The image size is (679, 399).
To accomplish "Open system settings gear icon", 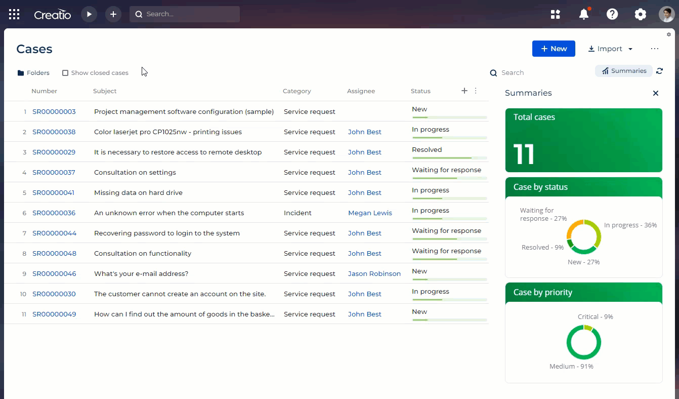I will tap(641, 14).
